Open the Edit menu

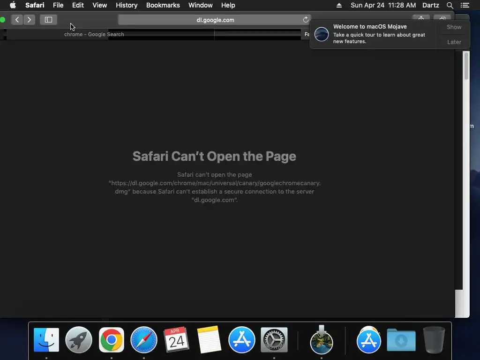78,5
